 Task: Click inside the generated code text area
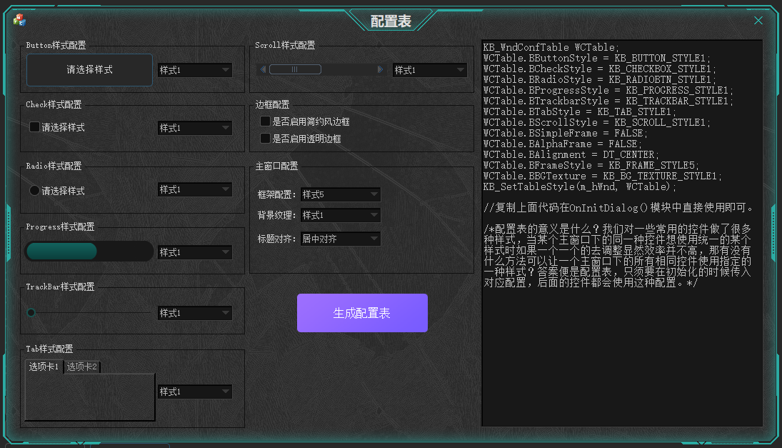(622, 233)
